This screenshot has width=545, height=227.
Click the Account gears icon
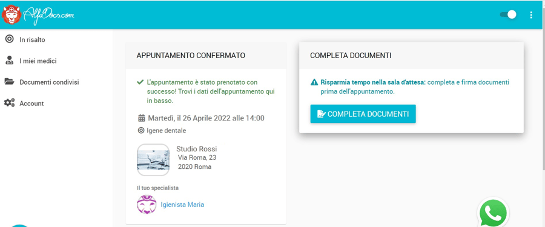click(9, 103)
